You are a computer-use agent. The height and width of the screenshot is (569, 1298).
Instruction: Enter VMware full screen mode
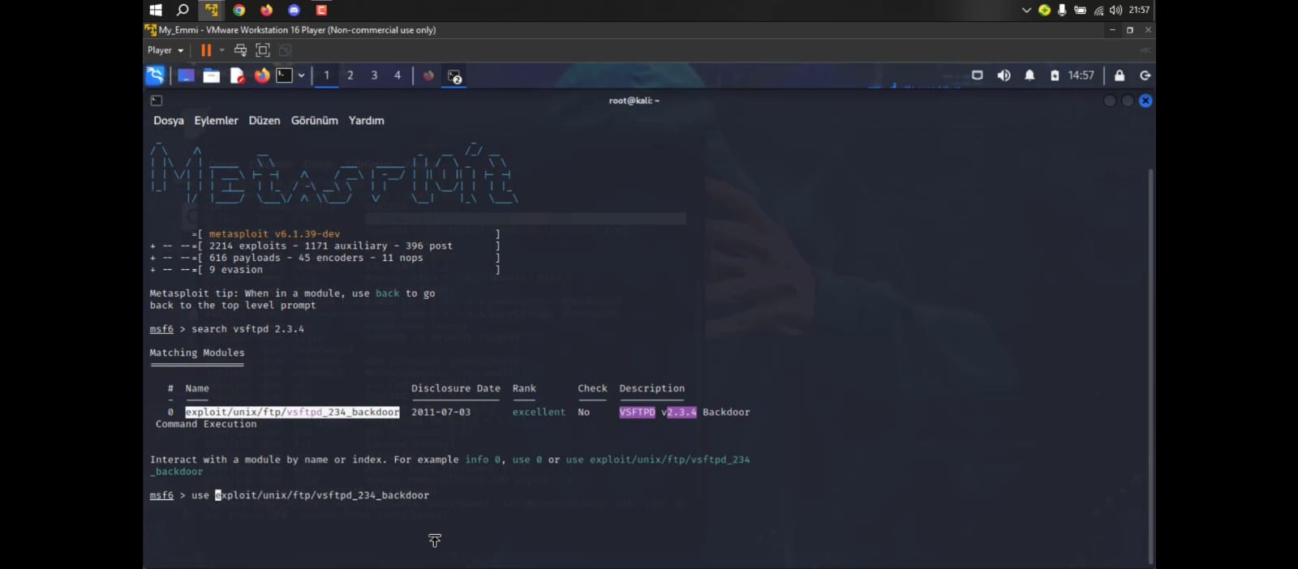point(263,50)
